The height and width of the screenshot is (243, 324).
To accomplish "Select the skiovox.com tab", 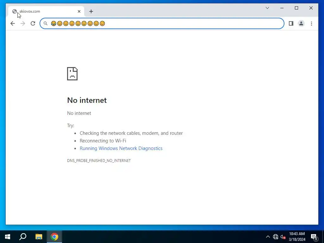I will tap(46, 11).
